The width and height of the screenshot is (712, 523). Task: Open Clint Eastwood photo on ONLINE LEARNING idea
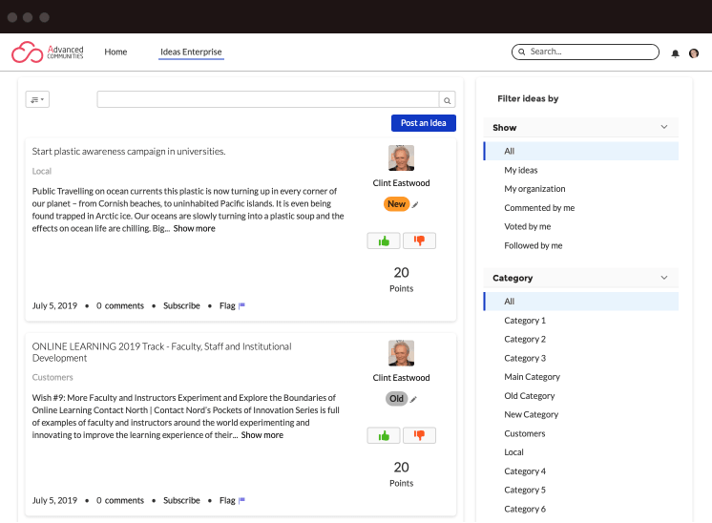click(402, 353)
